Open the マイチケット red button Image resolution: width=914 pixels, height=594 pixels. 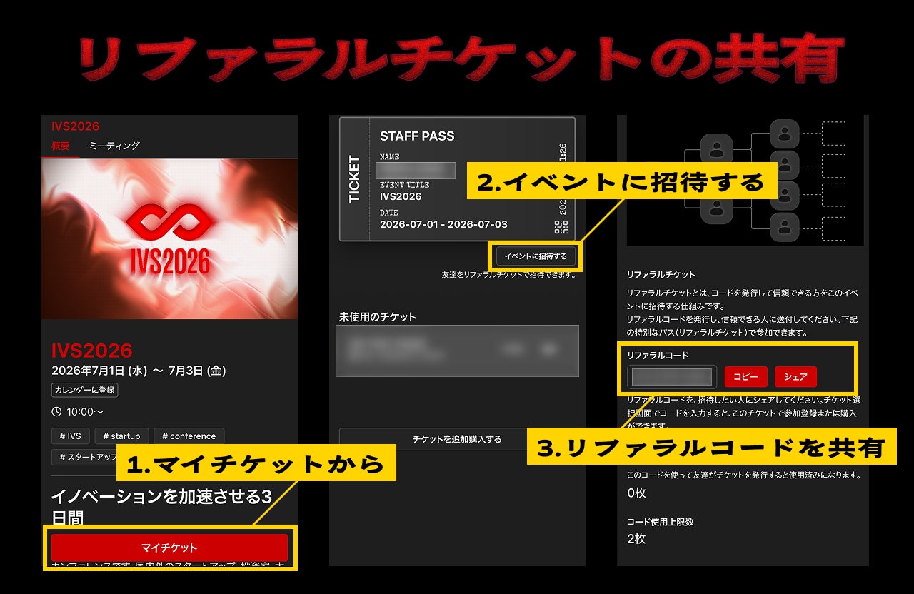pyautogui.click(x=169, y=548)
